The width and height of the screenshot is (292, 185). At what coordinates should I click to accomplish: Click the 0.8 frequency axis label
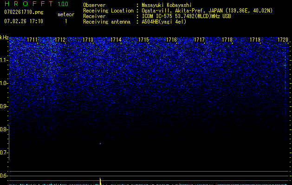tap(4, 129)
